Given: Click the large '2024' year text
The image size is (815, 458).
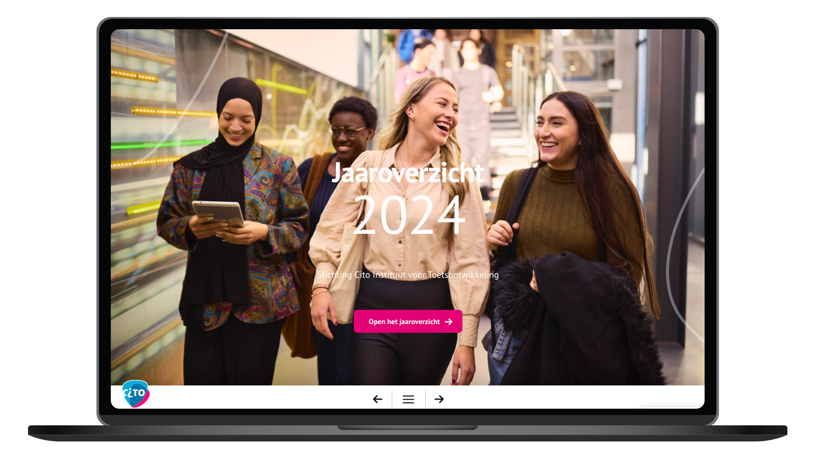Looking at the screenshot, I should pos(409,215).
